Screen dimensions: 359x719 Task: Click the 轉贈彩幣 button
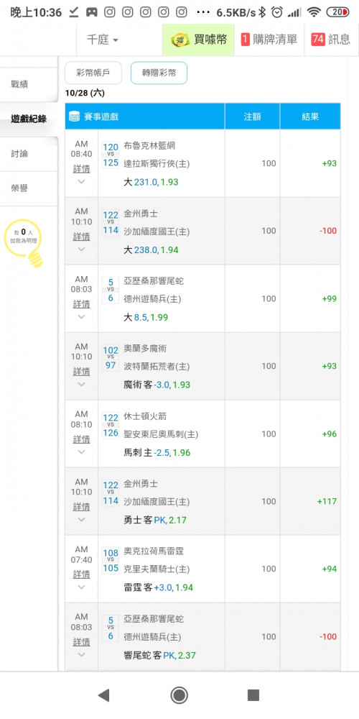[159, 73]
